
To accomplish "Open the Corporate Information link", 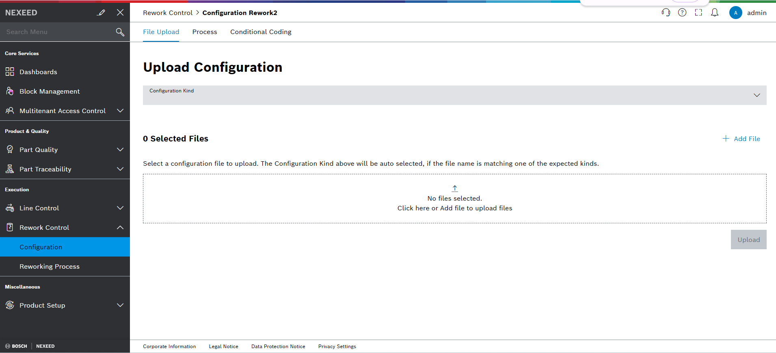I will coord(169,347).
